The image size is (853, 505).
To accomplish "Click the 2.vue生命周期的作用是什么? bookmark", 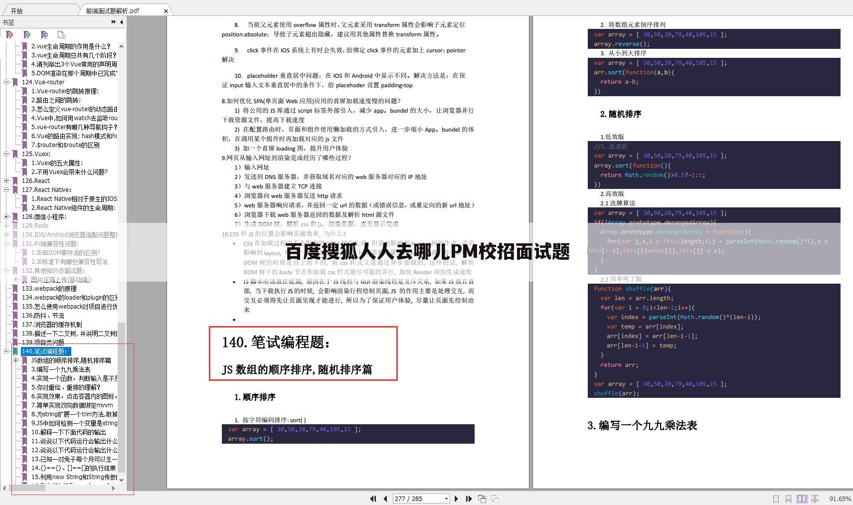I will pyautogui.click(x=71, y=46).
